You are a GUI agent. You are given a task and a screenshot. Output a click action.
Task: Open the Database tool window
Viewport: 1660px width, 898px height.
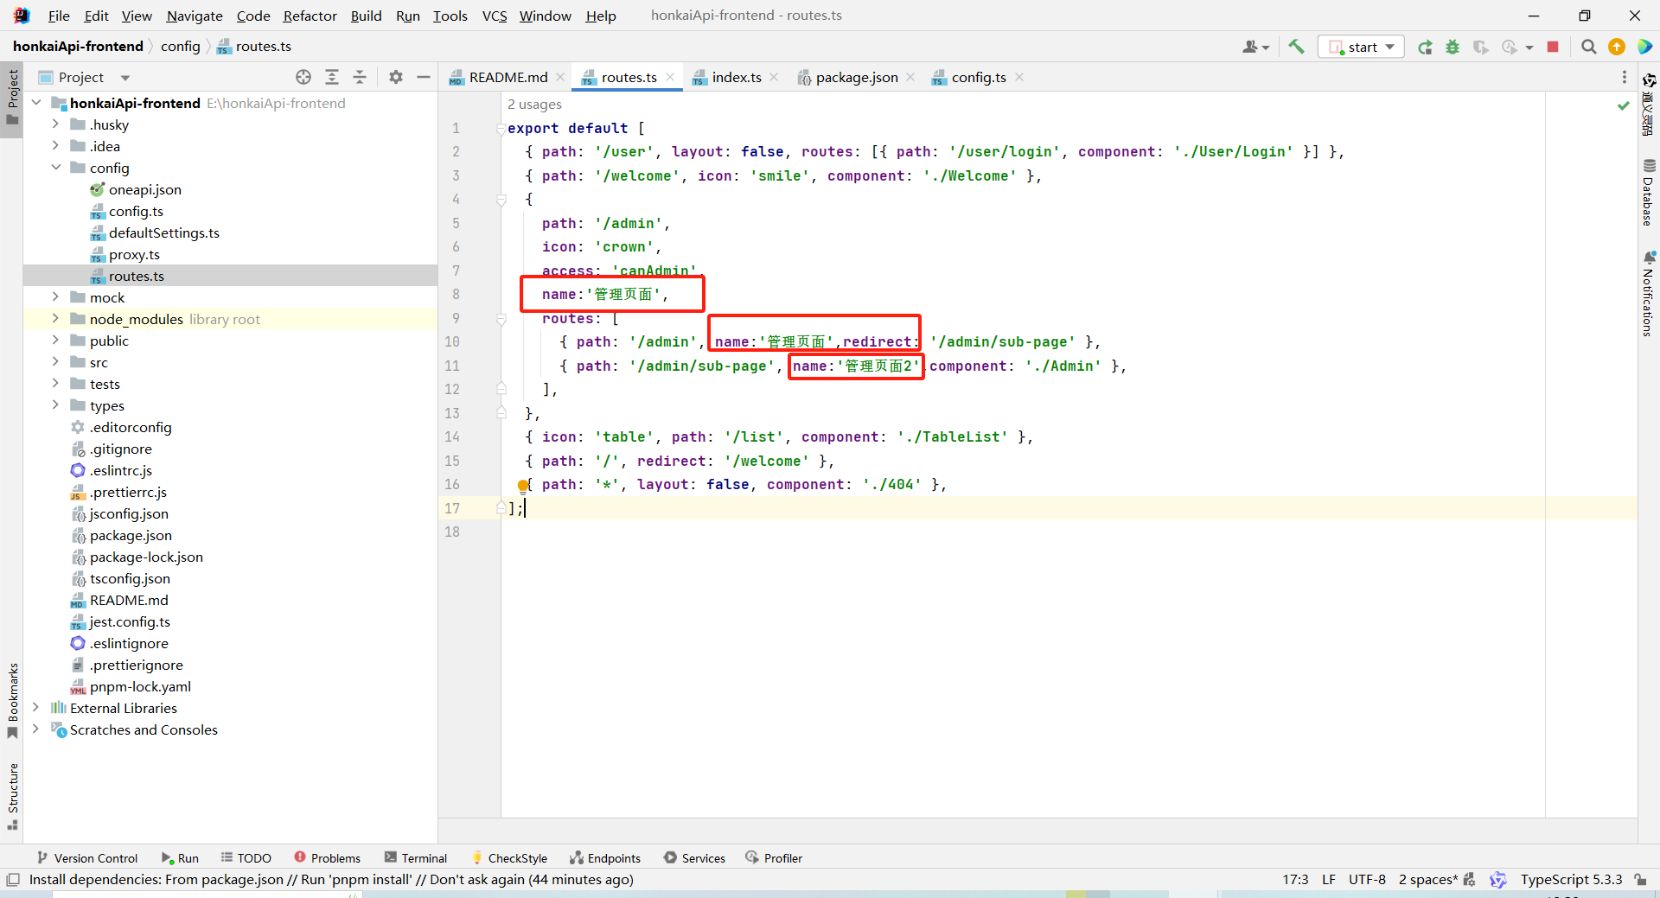tap(1648, 192)
